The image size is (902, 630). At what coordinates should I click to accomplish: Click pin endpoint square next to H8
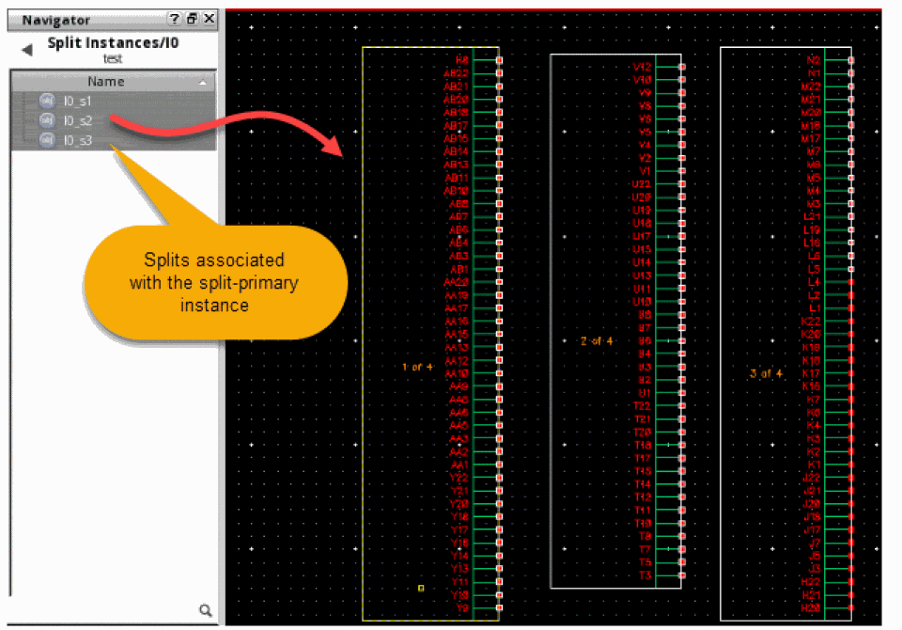click(x=499, y=60)
